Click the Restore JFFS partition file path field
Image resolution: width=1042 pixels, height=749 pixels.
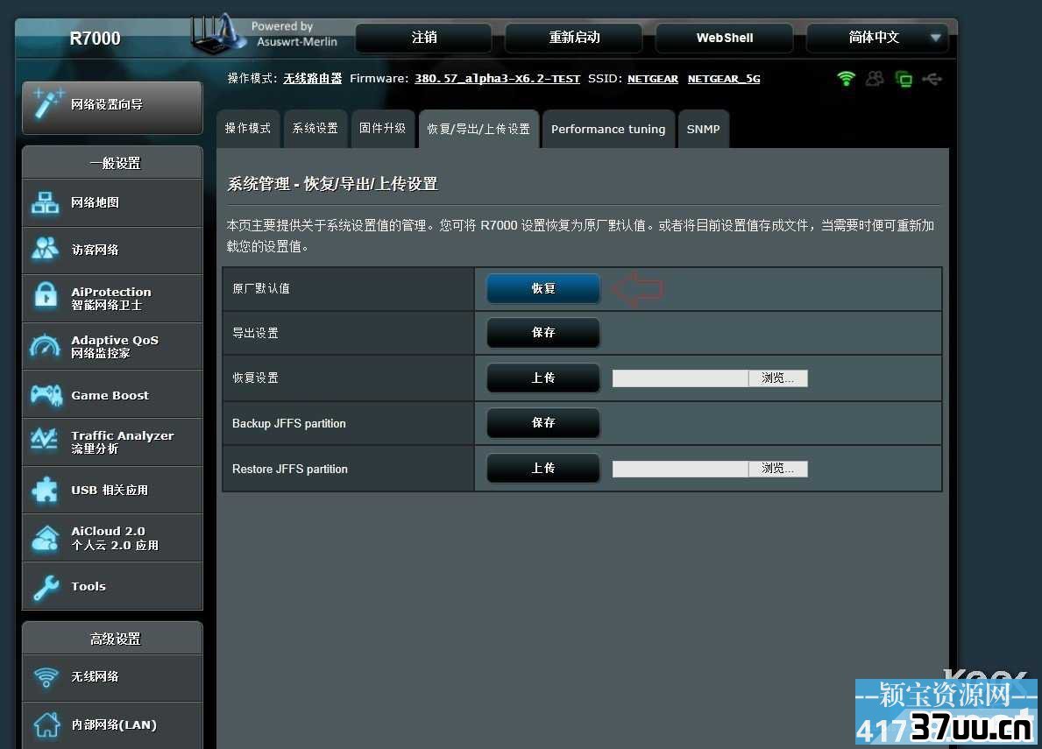[x=680, y=469]
